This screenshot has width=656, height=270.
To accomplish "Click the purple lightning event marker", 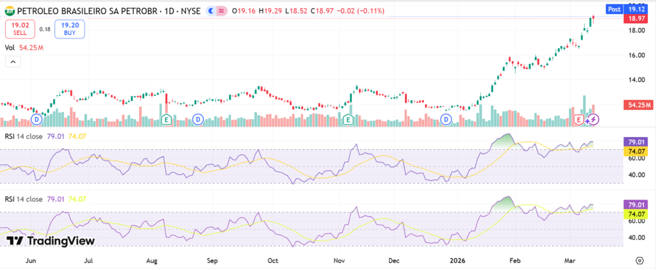I will 593,120.
